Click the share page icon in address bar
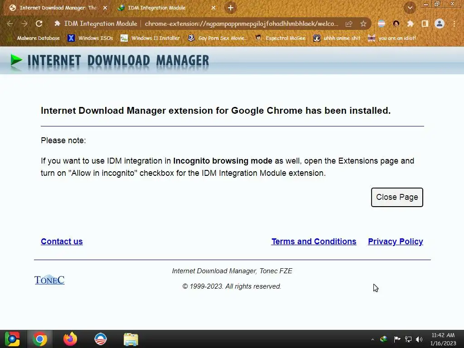Screen dimensions: 464x348 point(349,24)
